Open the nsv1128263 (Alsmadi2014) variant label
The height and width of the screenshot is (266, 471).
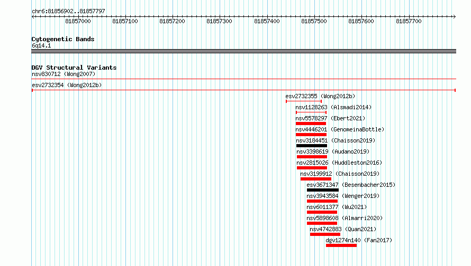click(x=333, y=107)
